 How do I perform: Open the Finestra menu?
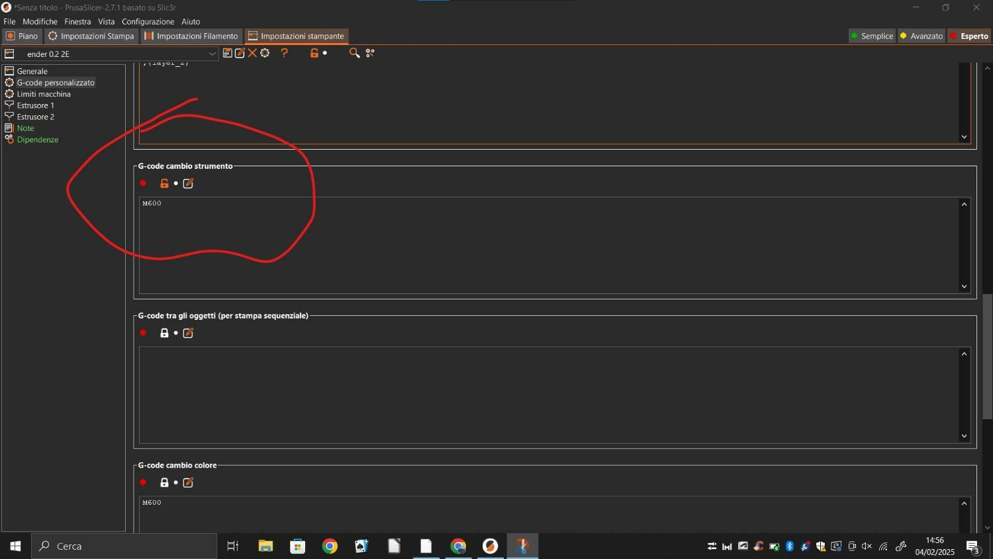point(77,21)
